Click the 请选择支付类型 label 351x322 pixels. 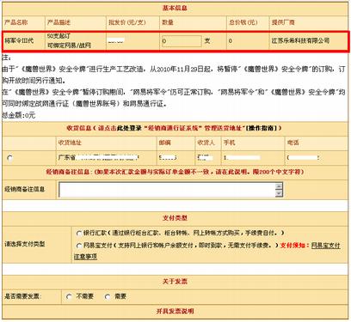point(24,244)
